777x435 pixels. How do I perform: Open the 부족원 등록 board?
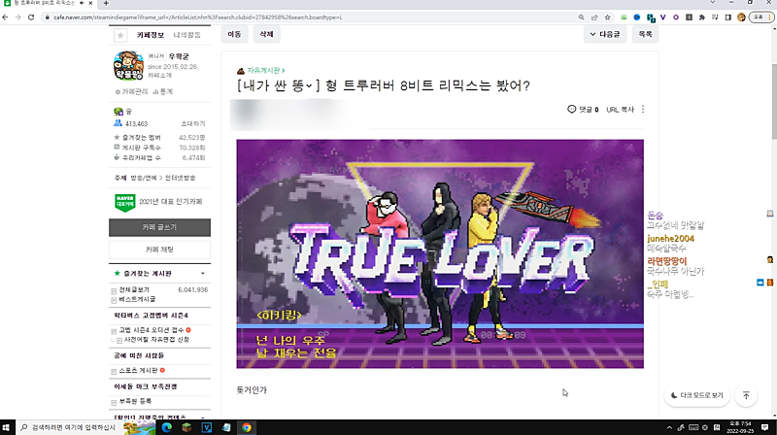coord(135,401)
